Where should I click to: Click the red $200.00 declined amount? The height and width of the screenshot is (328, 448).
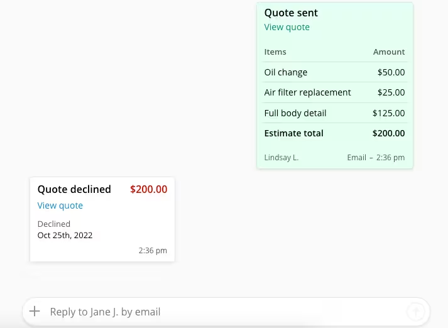click(148, 189)
